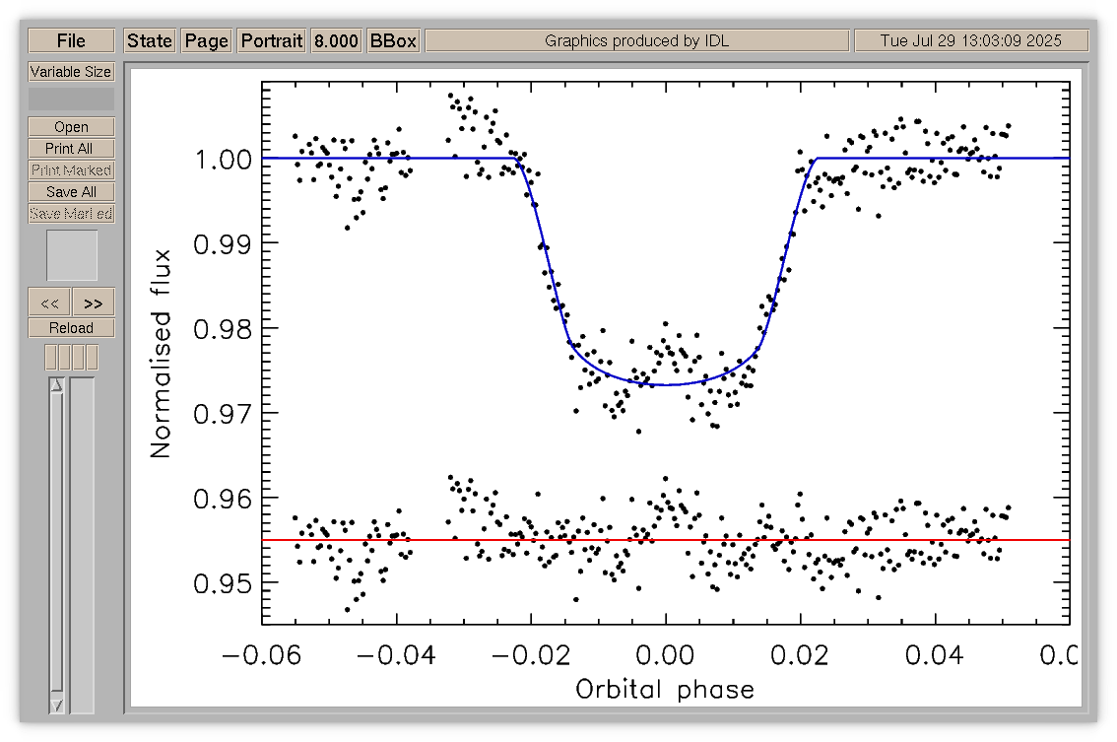Image resolution: width=1117 pixels, height=742 pixels.
Task: Go to previous page with << button
Action: pyautogui.click(x=49, y=303)
